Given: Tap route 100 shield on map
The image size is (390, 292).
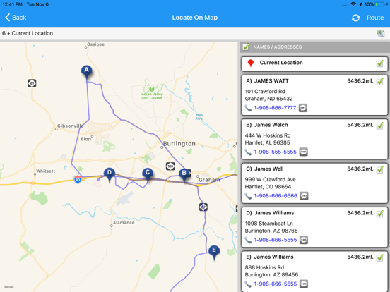Looking at the screenshot, I should tap(170, 166).
